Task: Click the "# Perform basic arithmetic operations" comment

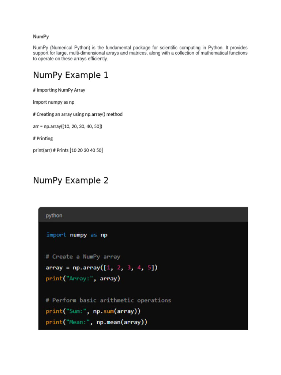Action: (x=108, y=300)
